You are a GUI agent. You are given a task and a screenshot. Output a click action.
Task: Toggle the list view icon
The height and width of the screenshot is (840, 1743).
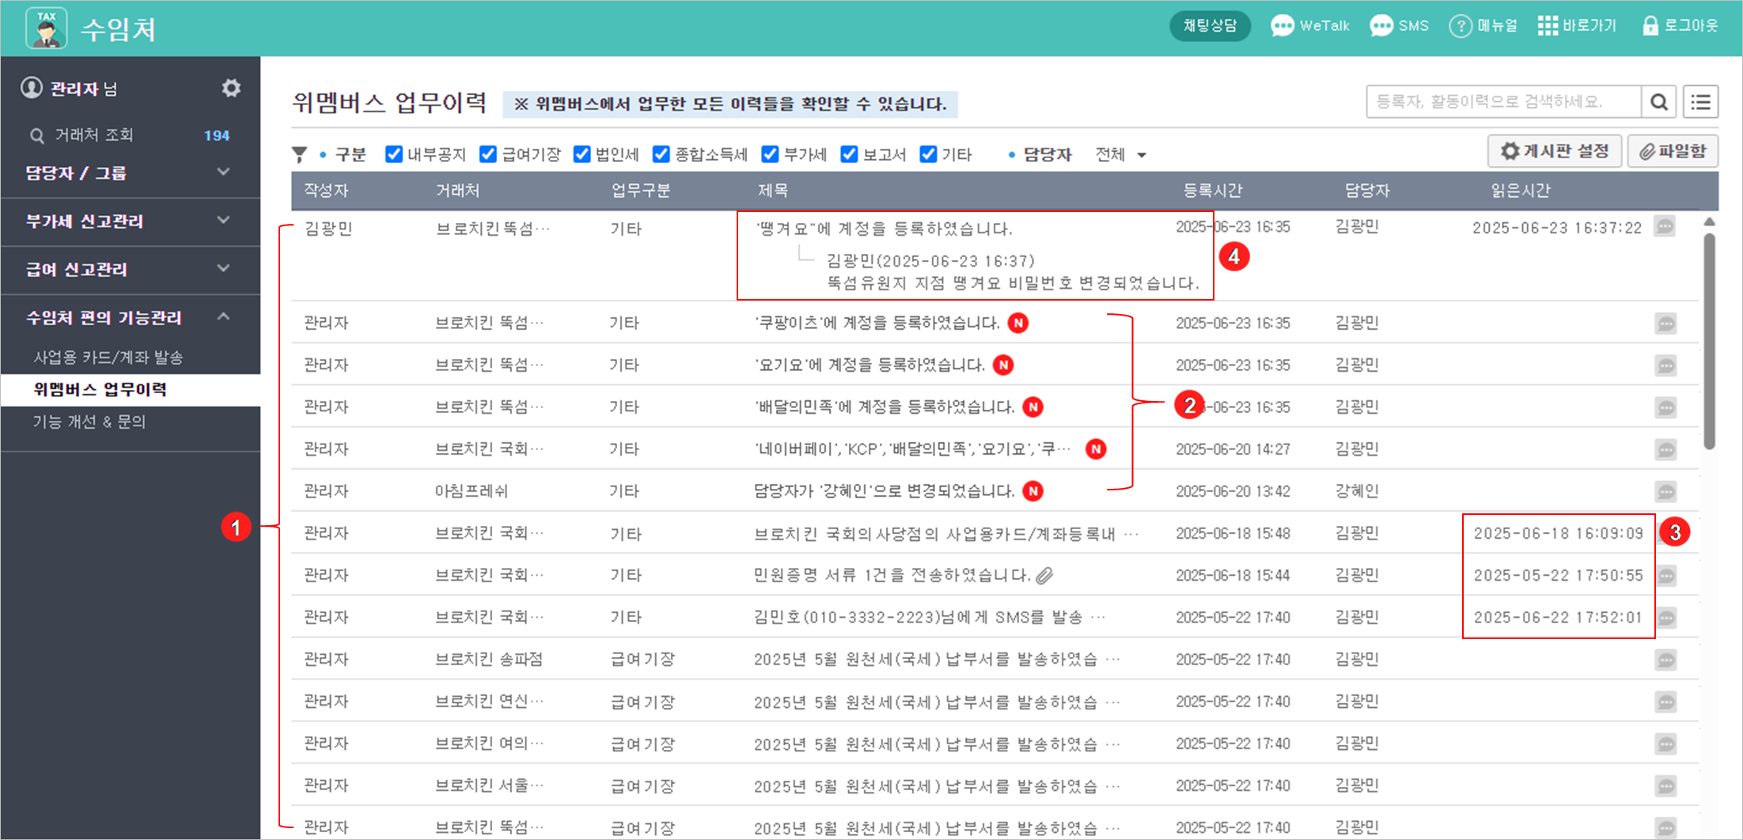[x=1700, y=102]
